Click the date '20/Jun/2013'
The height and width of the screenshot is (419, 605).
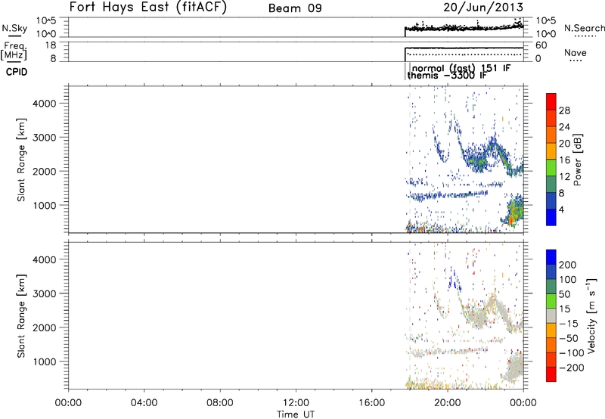483,8
